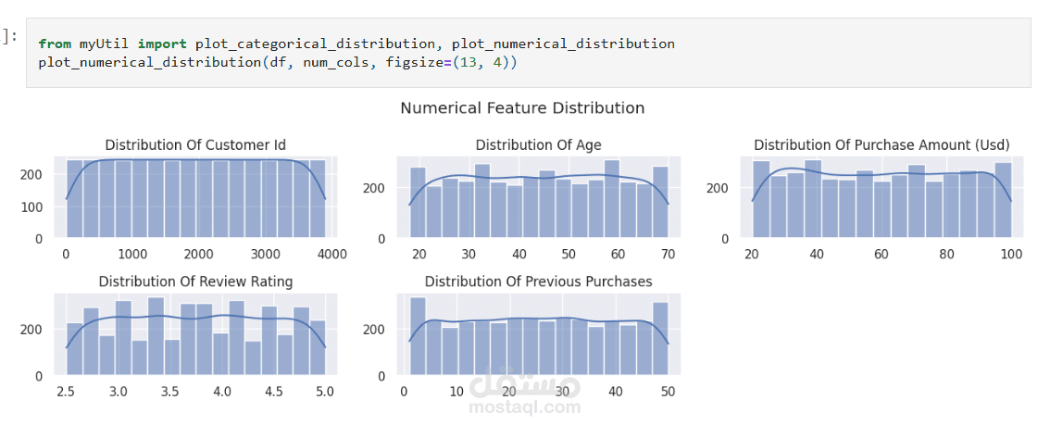Click the first tall bar in Previous Purchases plot
Image resolution: width=1050 pixels, height=425 pixels.
click(x=418, y=336)
